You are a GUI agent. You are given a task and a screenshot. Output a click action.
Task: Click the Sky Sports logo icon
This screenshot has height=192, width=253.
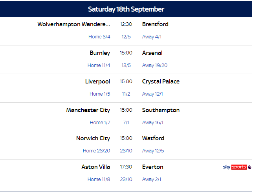(235, 167)
